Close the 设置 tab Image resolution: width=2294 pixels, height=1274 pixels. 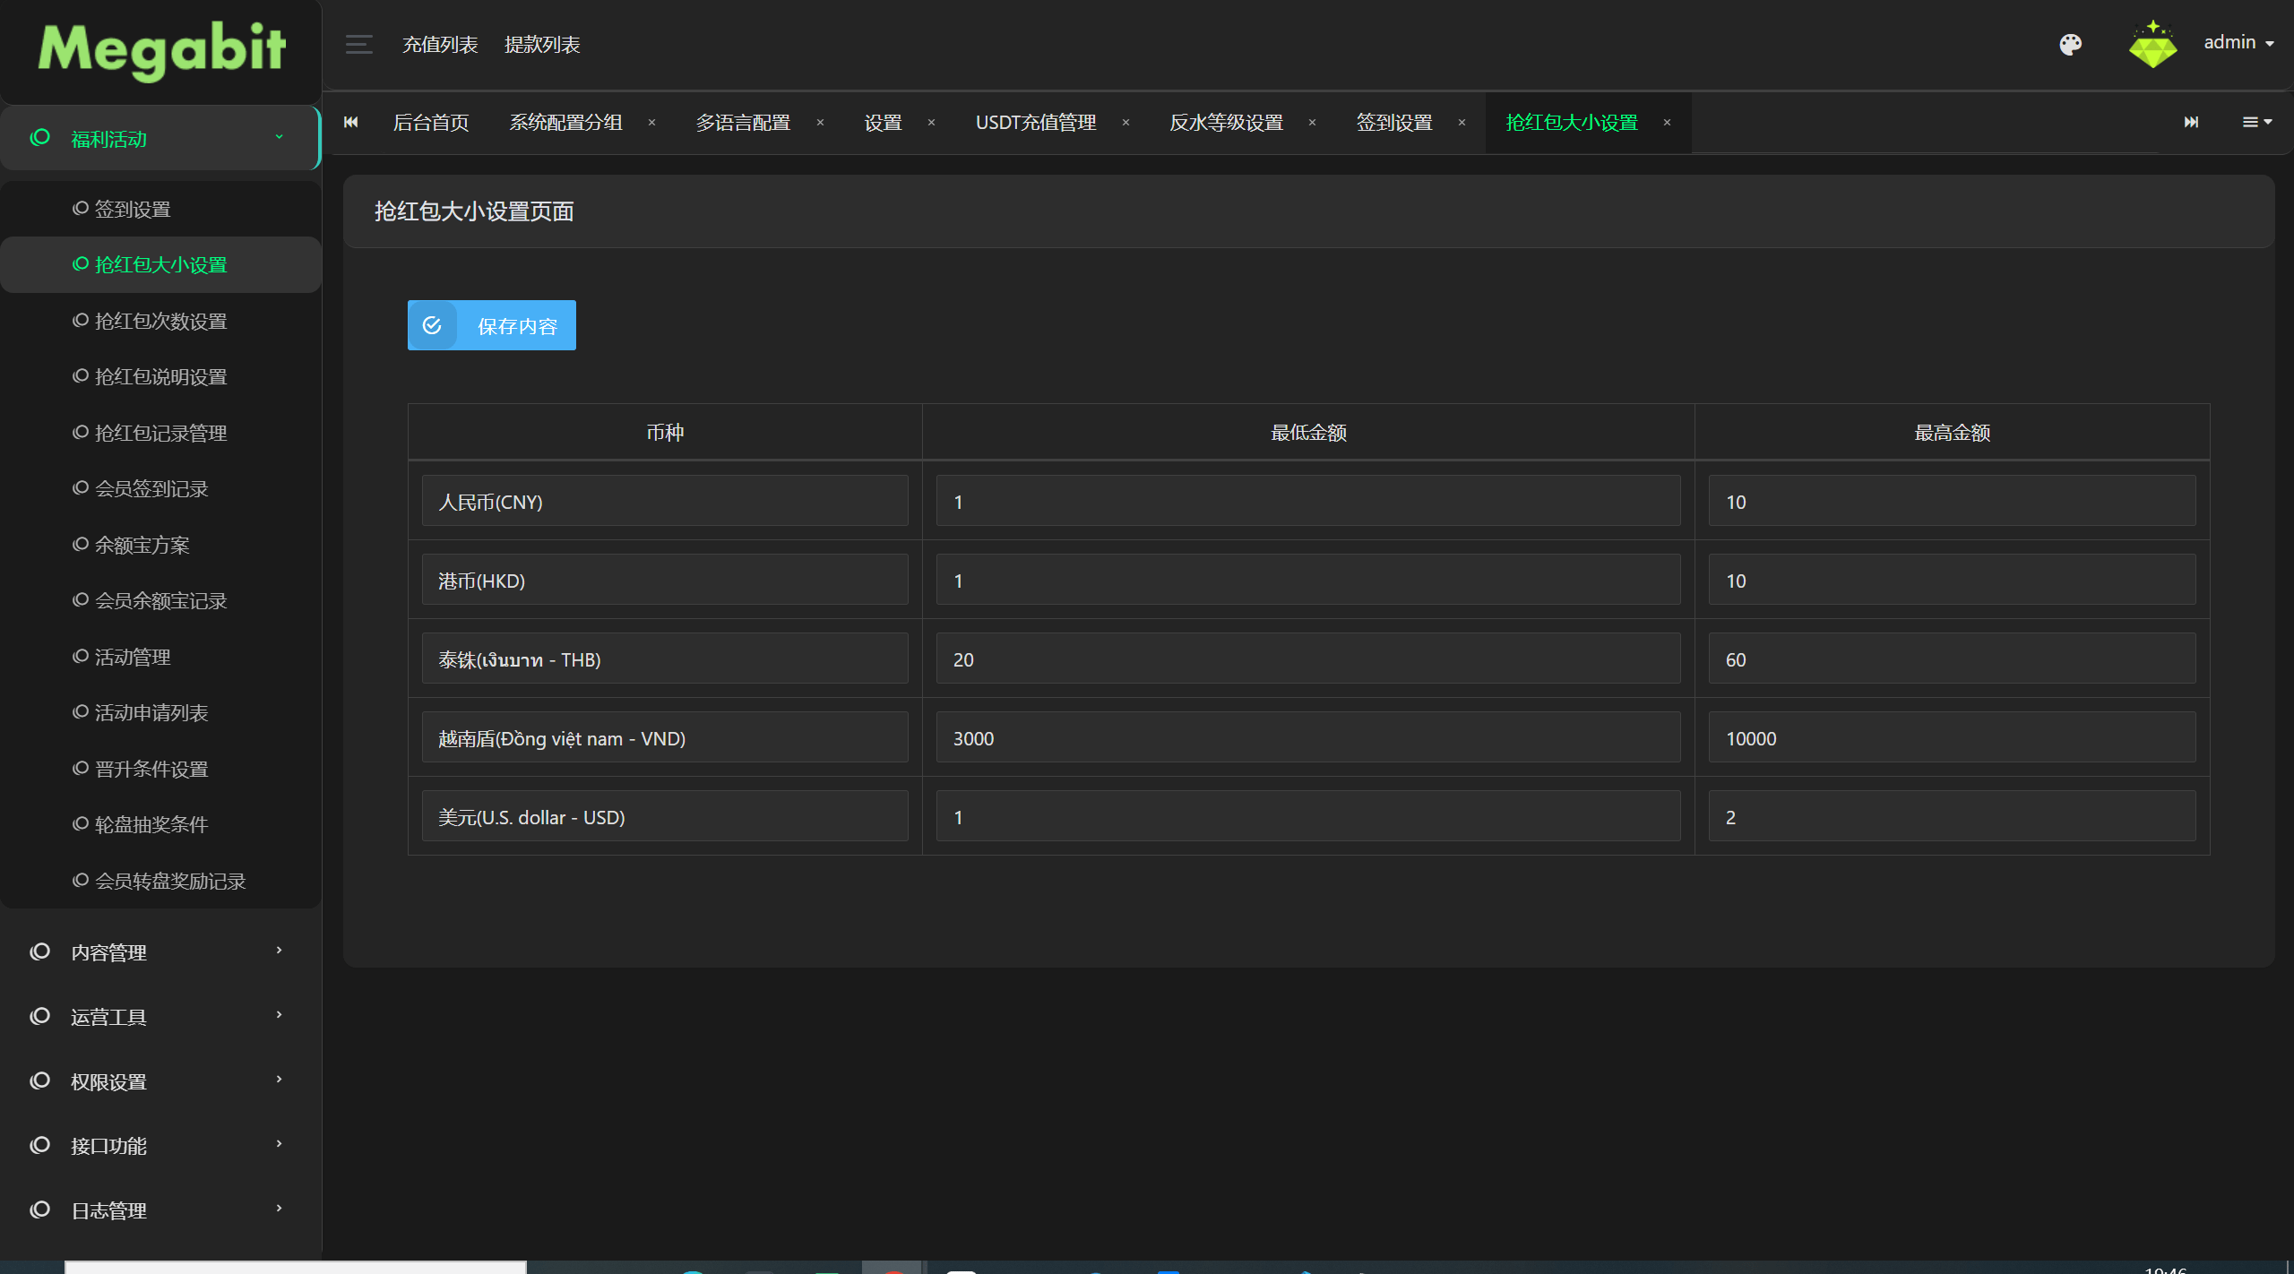[931, 123]
